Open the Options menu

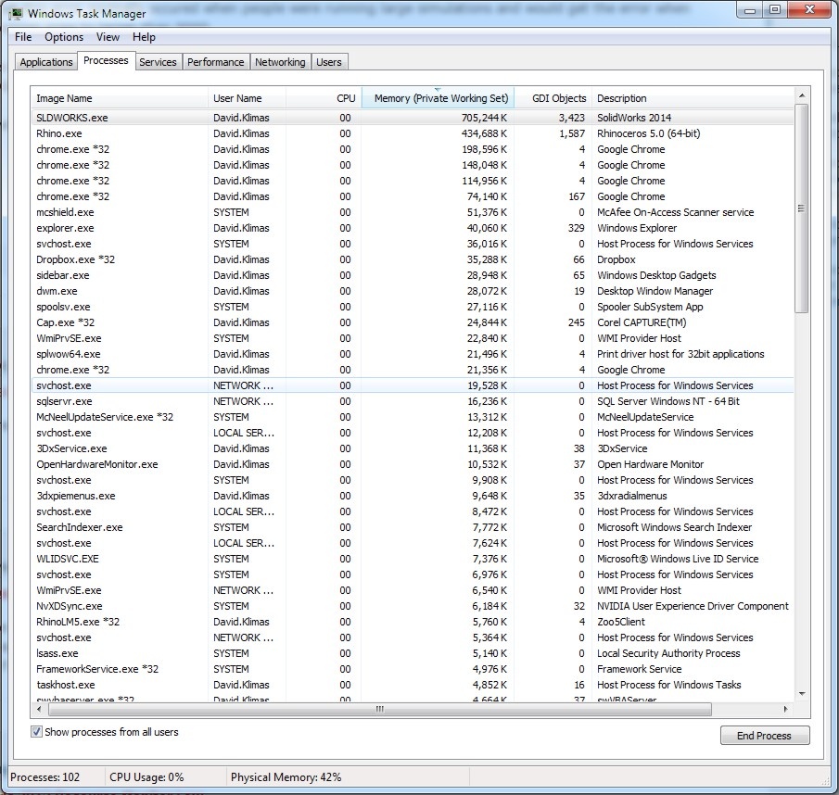pyautogui.click(x=64, y=37)
